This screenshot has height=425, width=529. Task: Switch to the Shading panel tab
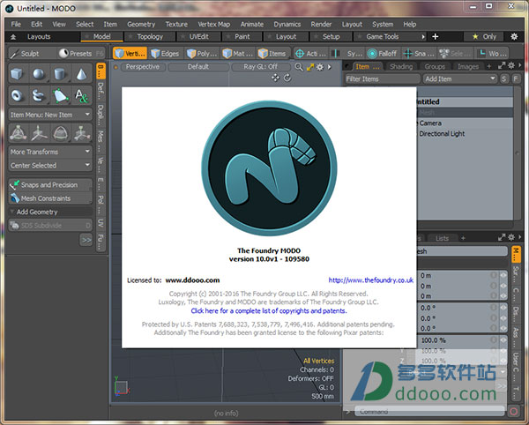click(401, 66)
